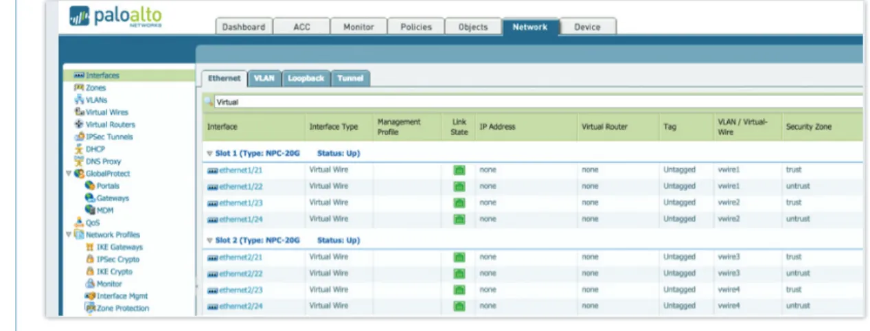Click the Palo Alto Networks logo
870x331 pixels.
(117, 18)
